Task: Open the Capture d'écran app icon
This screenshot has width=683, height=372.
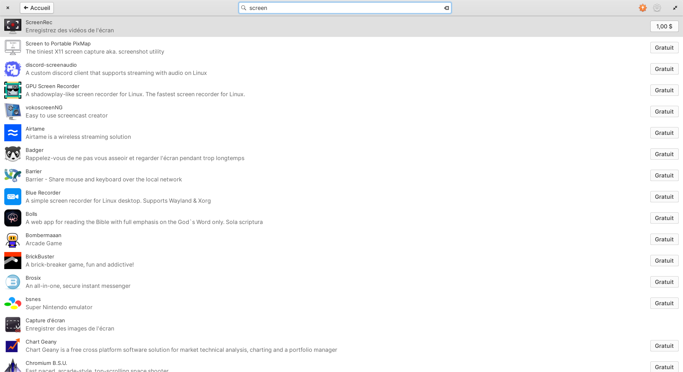Action: [x=12, y=324]
